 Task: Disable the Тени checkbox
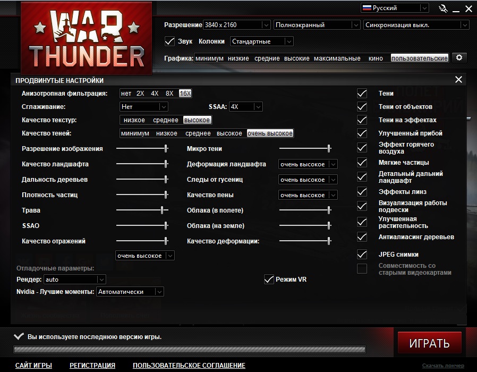coord(362,94)
